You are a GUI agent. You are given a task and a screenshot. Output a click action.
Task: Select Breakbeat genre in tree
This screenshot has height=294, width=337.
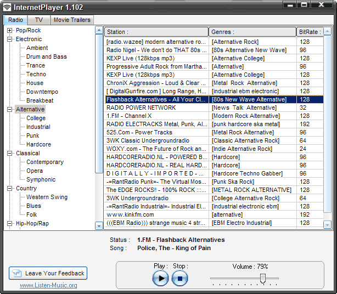[40, 101]
